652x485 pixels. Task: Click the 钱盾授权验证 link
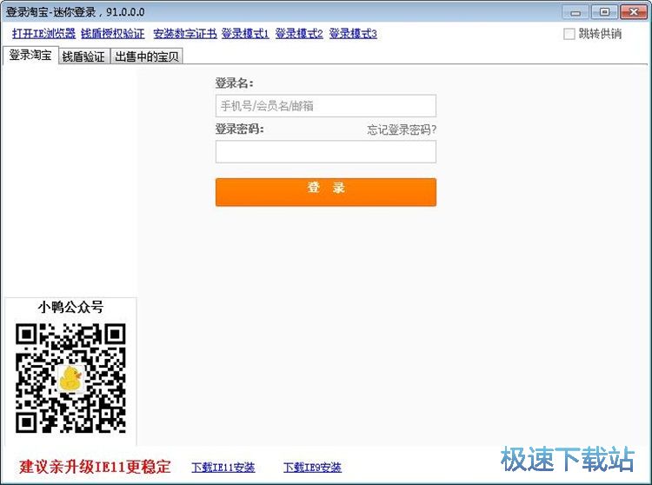[113, 34]
